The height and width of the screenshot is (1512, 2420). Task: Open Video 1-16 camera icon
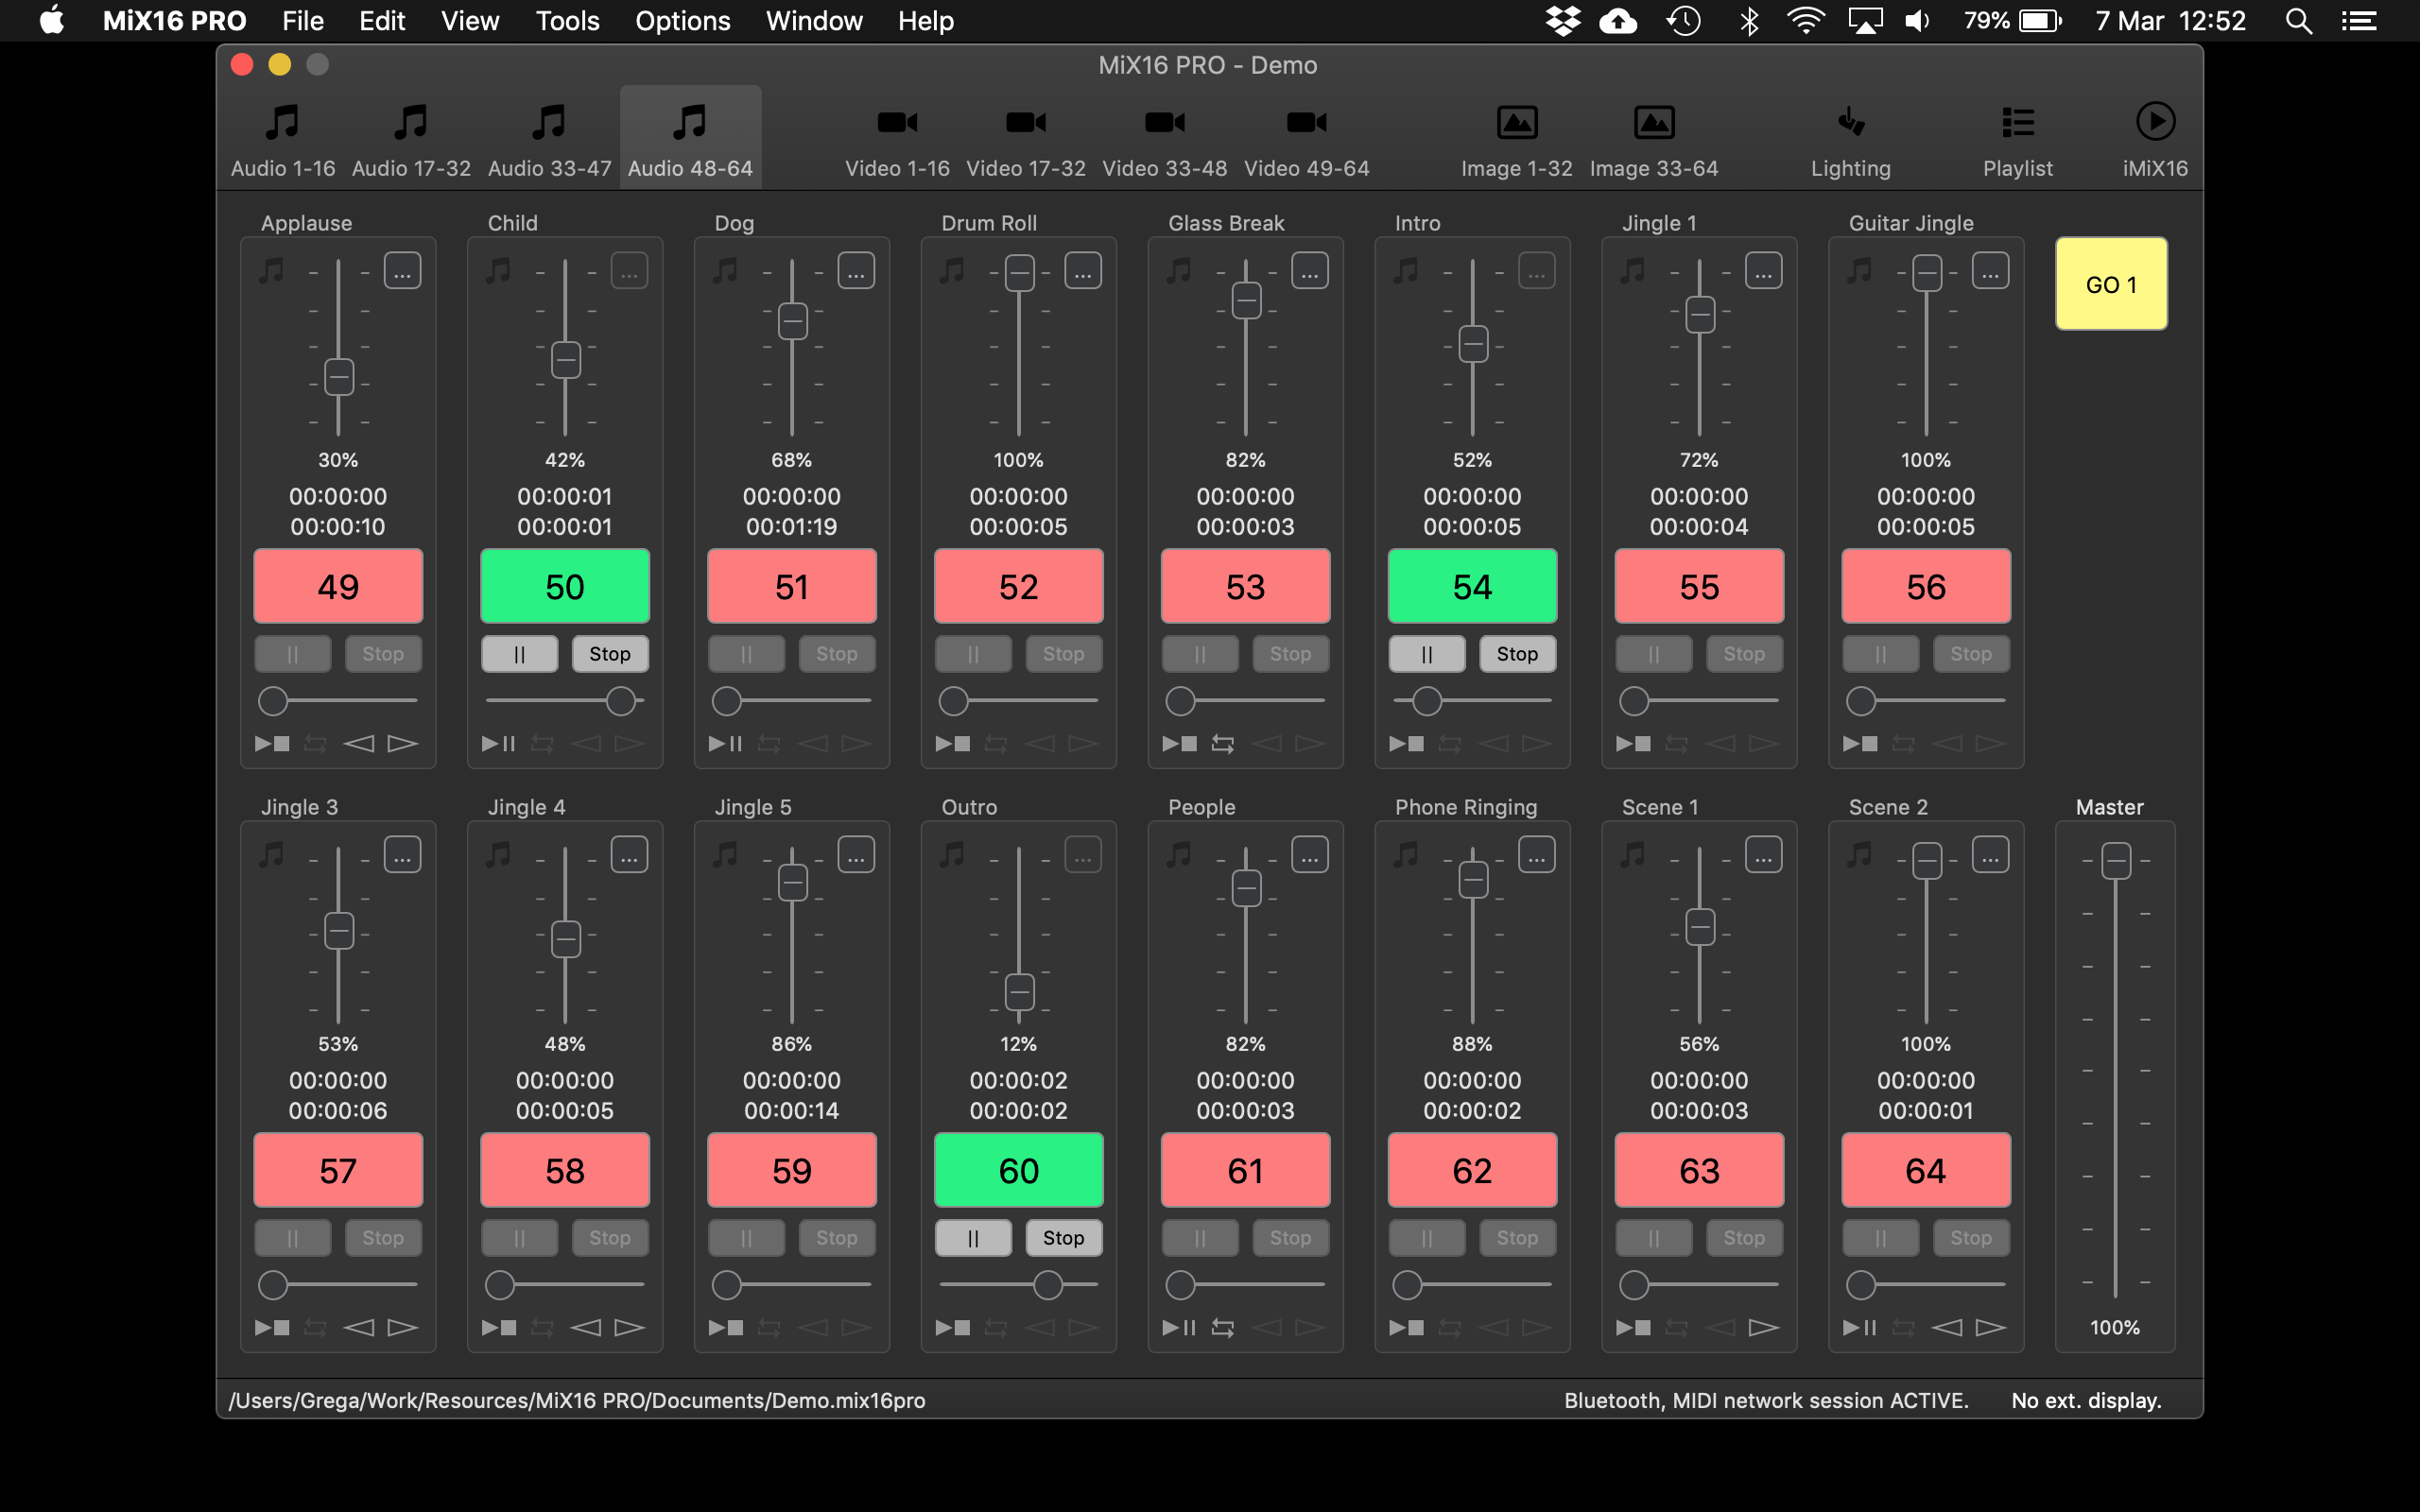897,123
